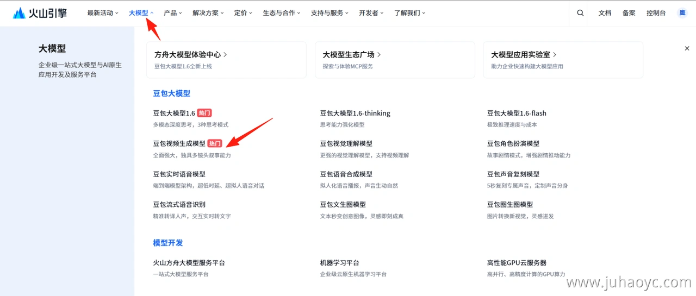Click 思考能力强化模型 description
Screen dimensions: 696x296
pos(342,124)
